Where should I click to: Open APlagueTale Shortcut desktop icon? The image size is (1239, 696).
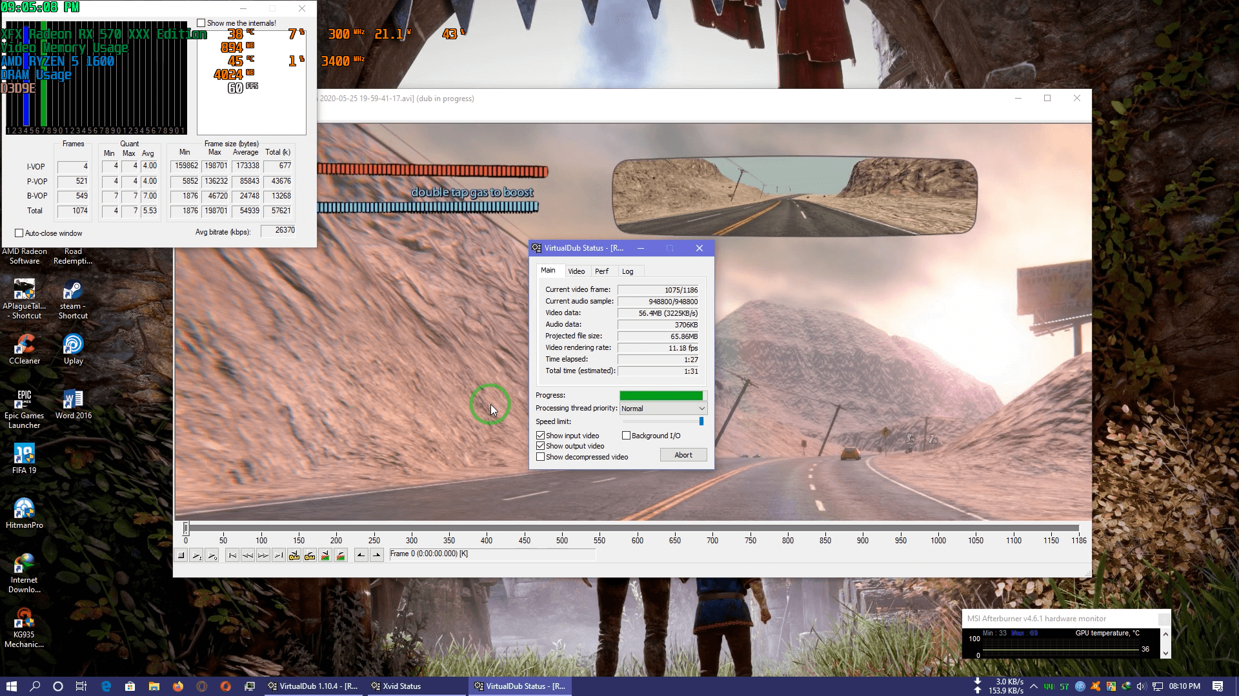pos(25,299)
